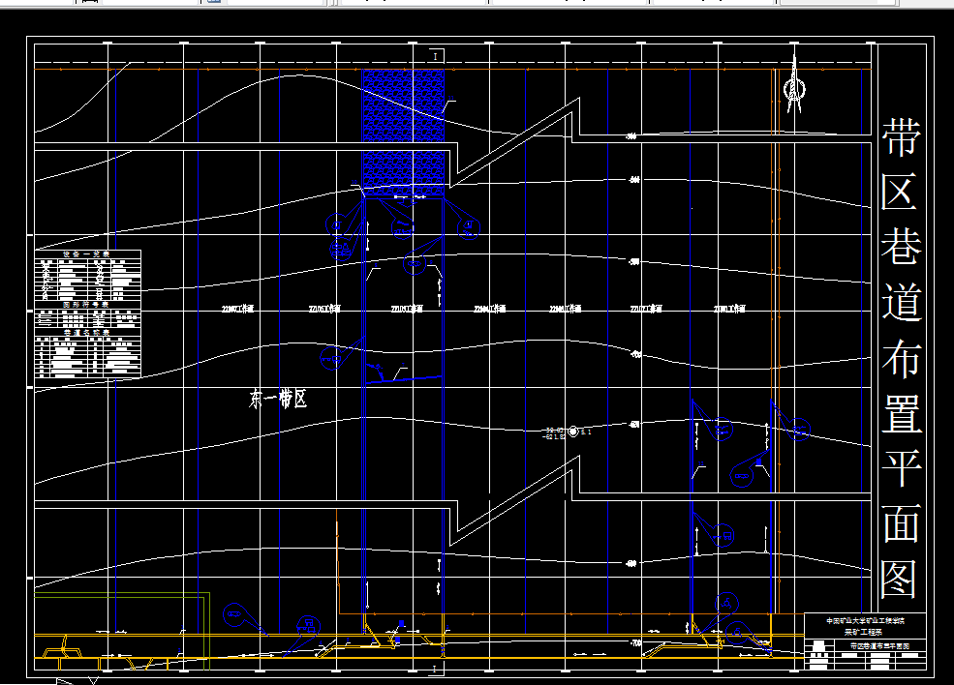Select the section marker I at top edge
Screen dimensions: 954x685
[x=435, y=56]
